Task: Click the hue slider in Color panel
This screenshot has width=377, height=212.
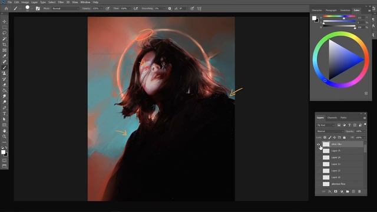Action: point(339,16)
